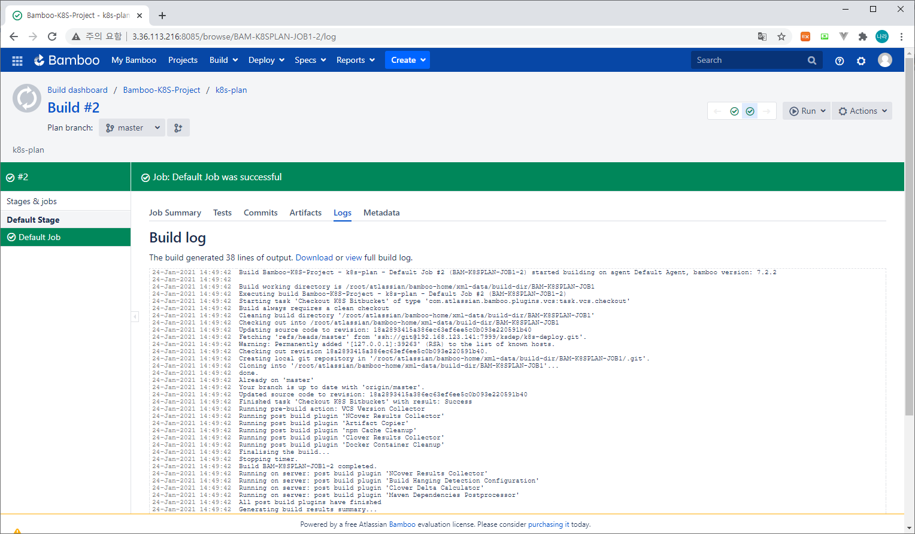
Task: Open the Bamboo-K8S-Project breadcrumb link
Action: [x=162, y=90]
